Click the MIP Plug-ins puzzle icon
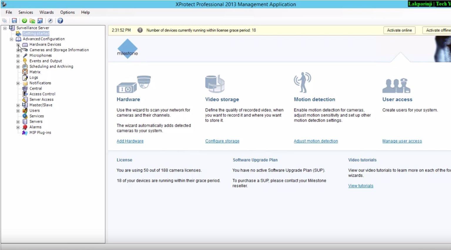451x250 pixels. 25,133
